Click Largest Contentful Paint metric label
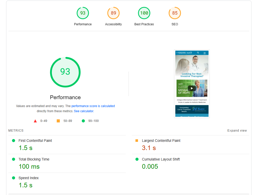Image resolution: width=264 pixels, height=195 pixels. click(161, 141)
